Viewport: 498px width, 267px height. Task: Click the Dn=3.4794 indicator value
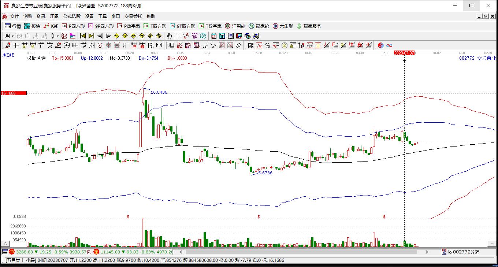[x=149, y=58]
